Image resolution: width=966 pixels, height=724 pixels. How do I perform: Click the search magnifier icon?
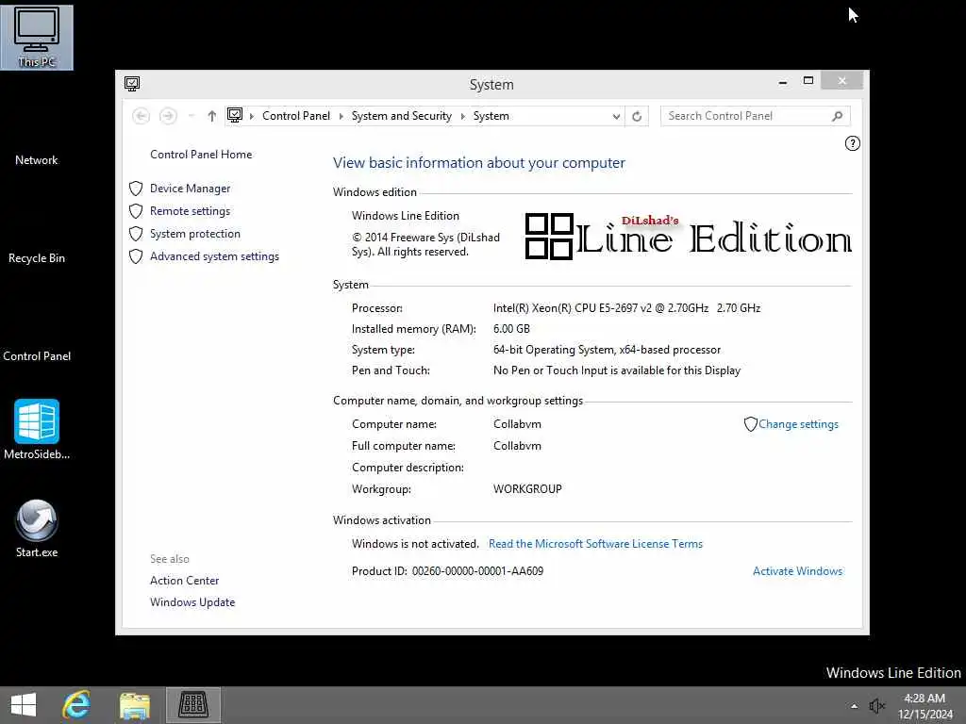coord(838,116)
